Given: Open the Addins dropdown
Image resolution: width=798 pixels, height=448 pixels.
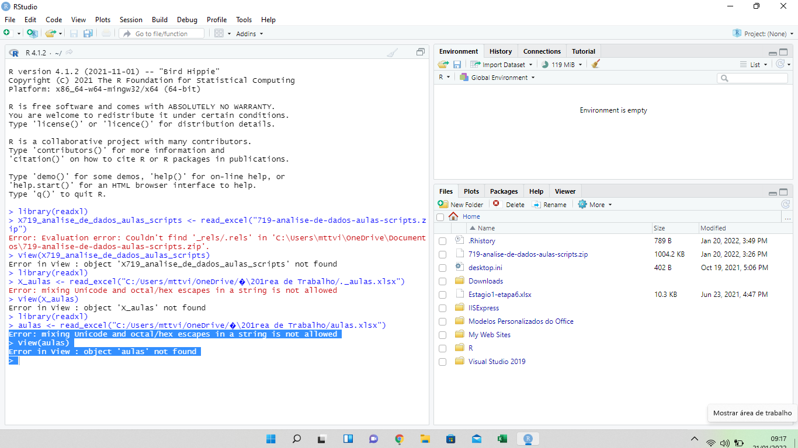Looking at the screenshot, I should tap(249, 34).
